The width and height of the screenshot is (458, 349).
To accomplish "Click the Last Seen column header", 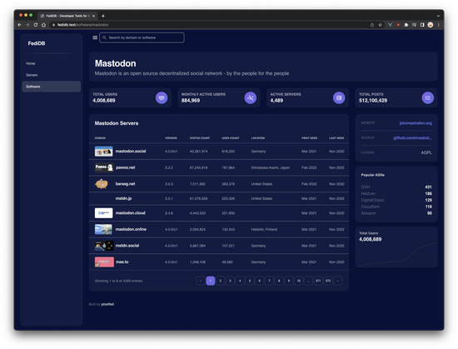I will [336, 137].
